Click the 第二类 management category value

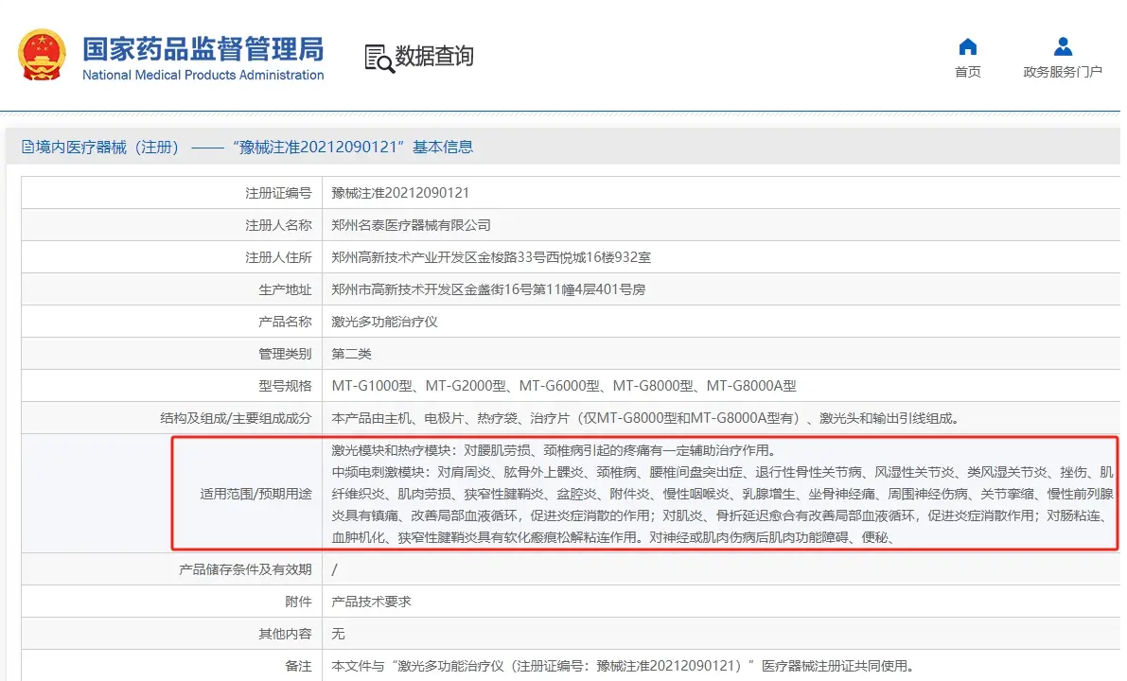pos(351,354)
